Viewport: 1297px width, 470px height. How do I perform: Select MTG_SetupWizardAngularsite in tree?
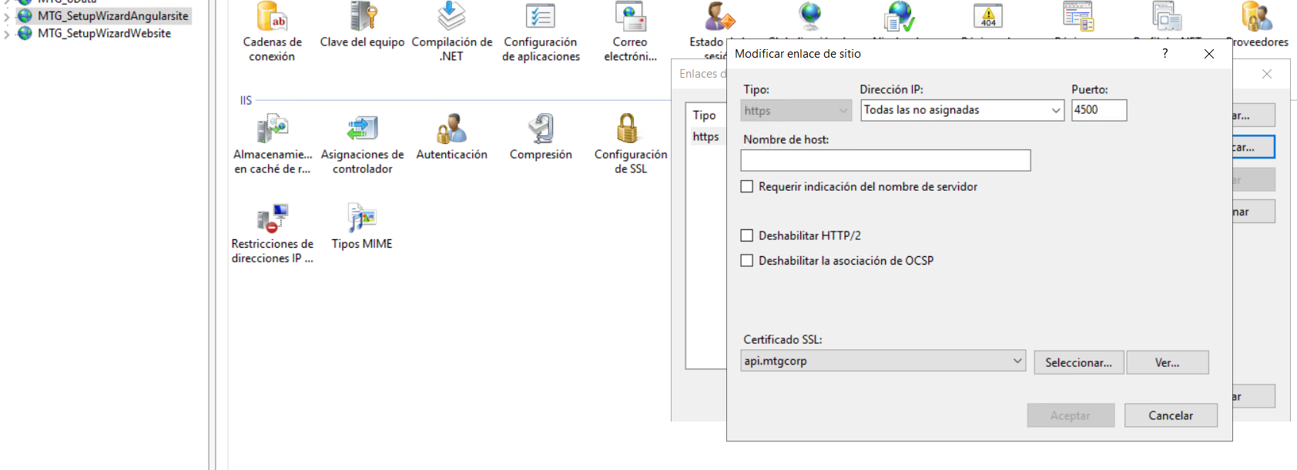click(112, 16)
